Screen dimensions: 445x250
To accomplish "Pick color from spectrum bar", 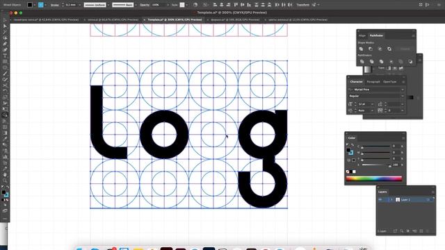I will click(374, 178).
